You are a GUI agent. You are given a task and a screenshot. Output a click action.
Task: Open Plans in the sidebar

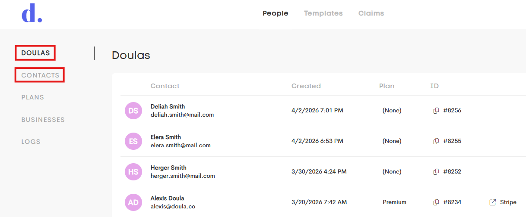click(33, 97)
